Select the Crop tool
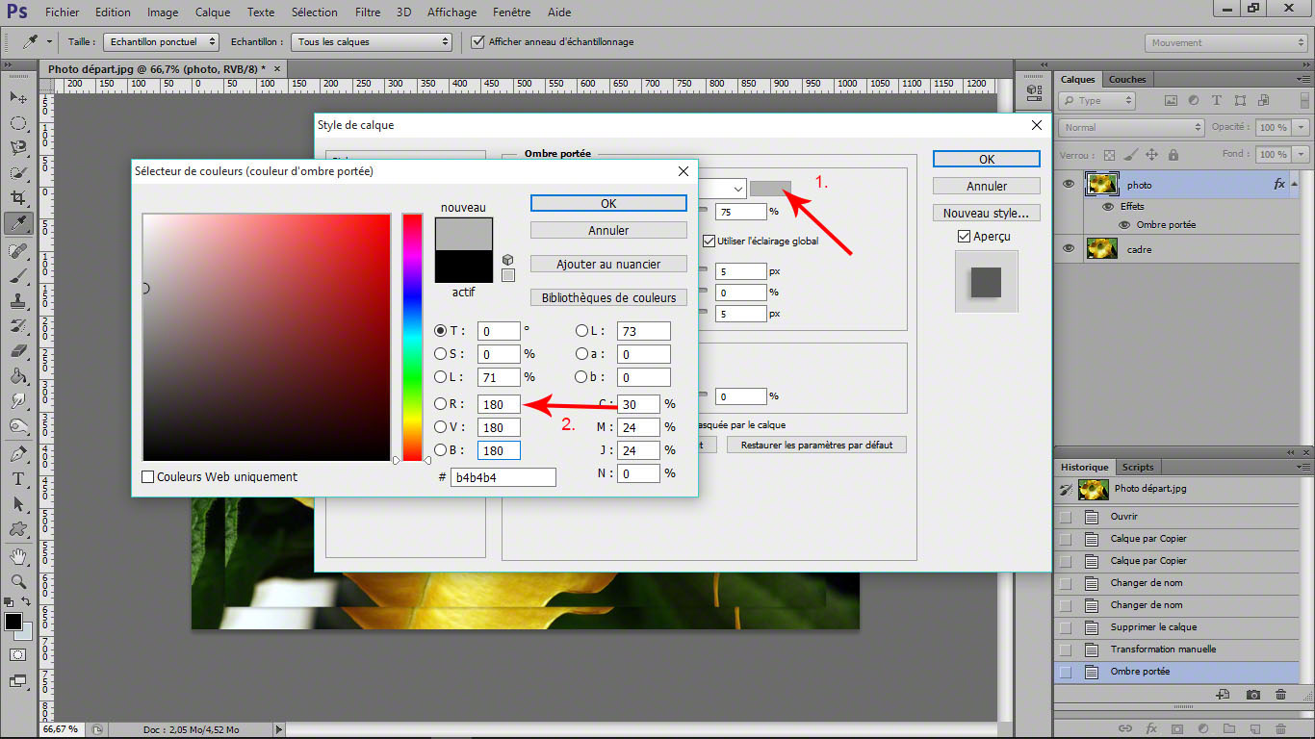This screenshot has width=1315, height=739. click(18, 198)
